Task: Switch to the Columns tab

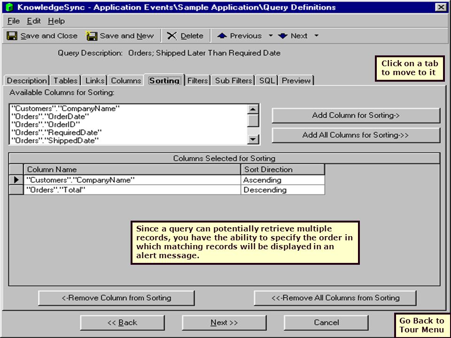Action: tap(126, 80)
